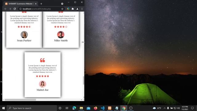View site information icon in address bar
197x111 pixels.
(x=20, y=9)
